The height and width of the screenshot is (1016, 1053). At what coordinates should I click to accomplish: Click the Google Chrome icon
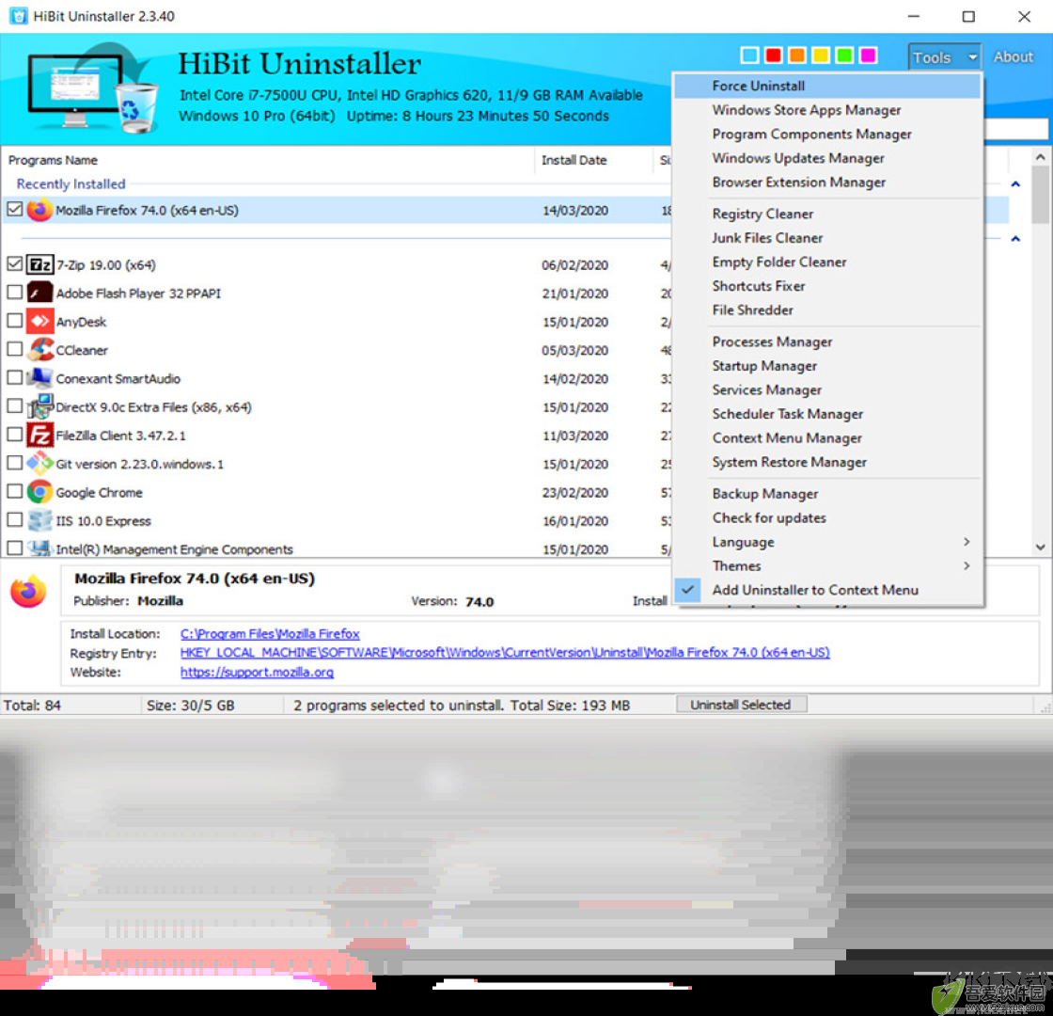[x=39, y=492]
